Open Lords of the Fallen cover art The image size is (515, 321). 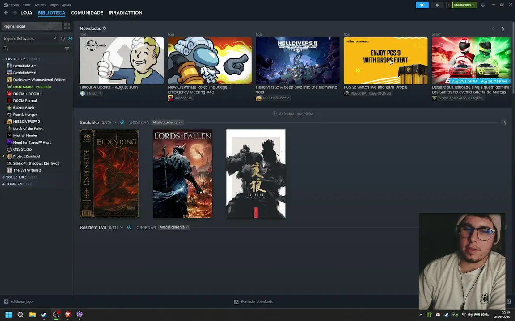click(x=182, y=173)
